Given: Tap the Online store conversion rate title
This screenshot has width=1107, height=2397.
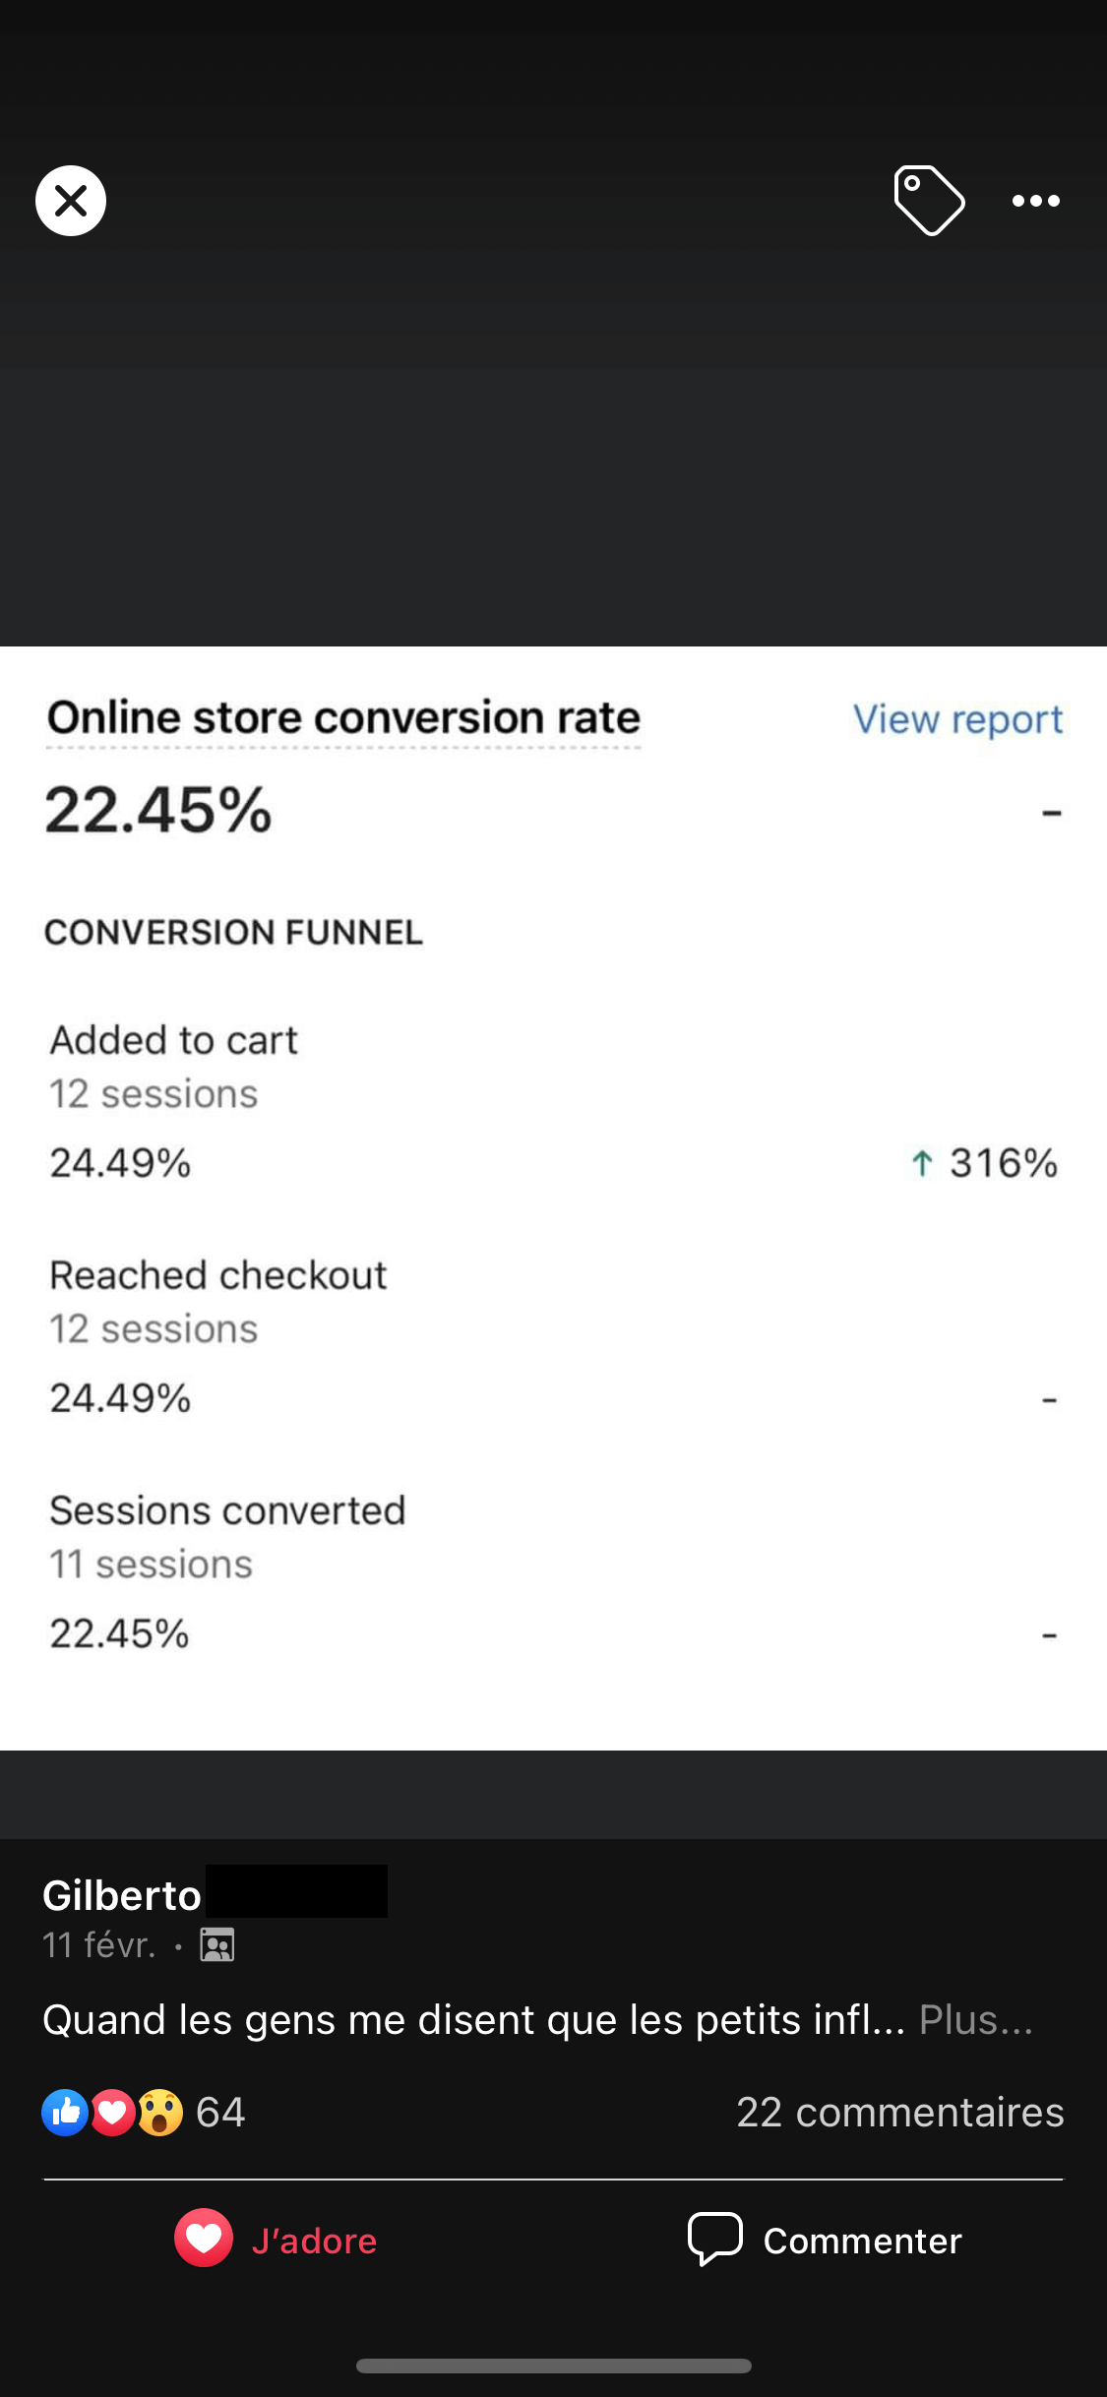Looking at the screenshot, I should pyautogui.click(x=343, y=717).
